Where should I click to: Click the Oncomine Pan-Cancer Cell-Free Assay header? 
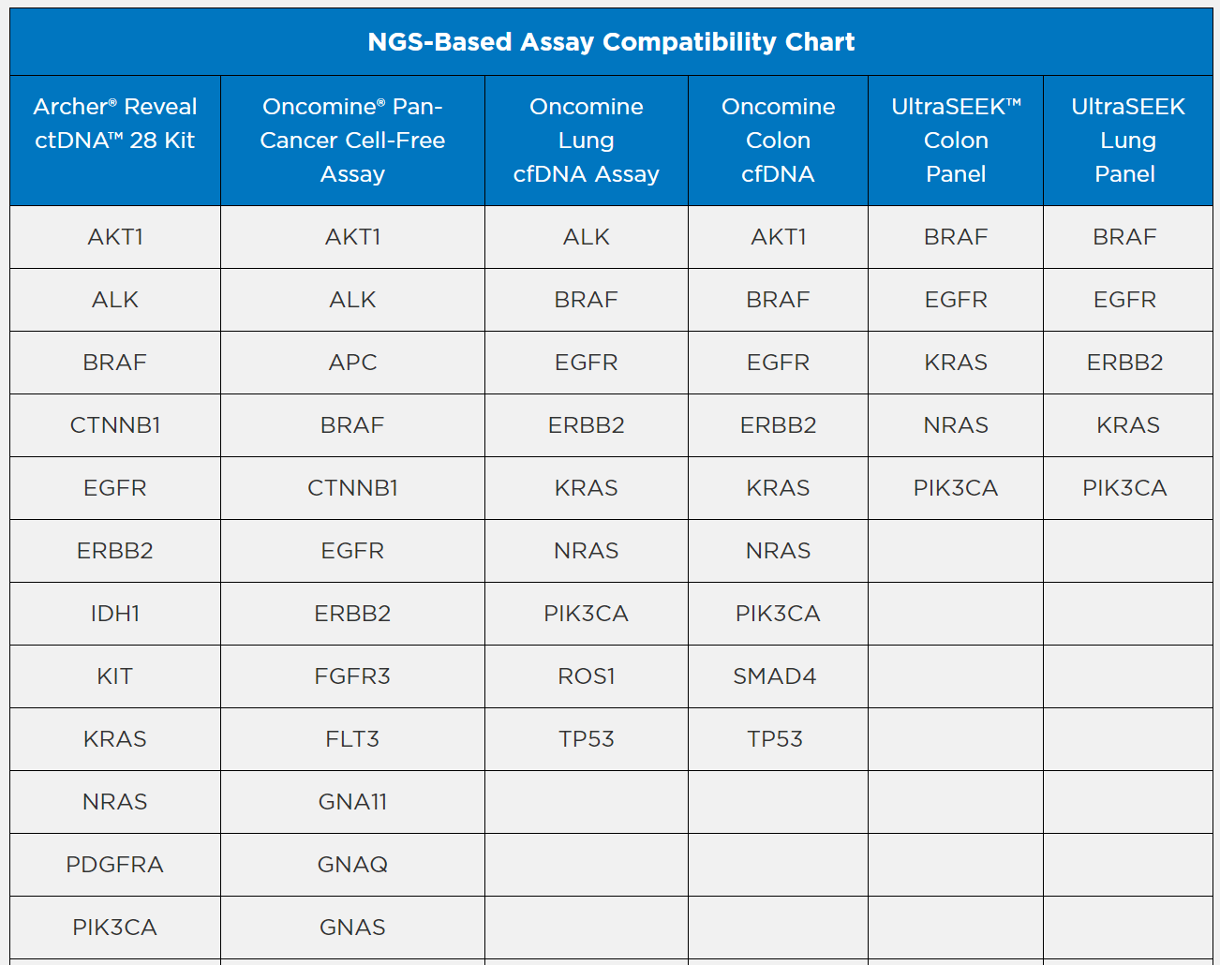tap(352, 141)
